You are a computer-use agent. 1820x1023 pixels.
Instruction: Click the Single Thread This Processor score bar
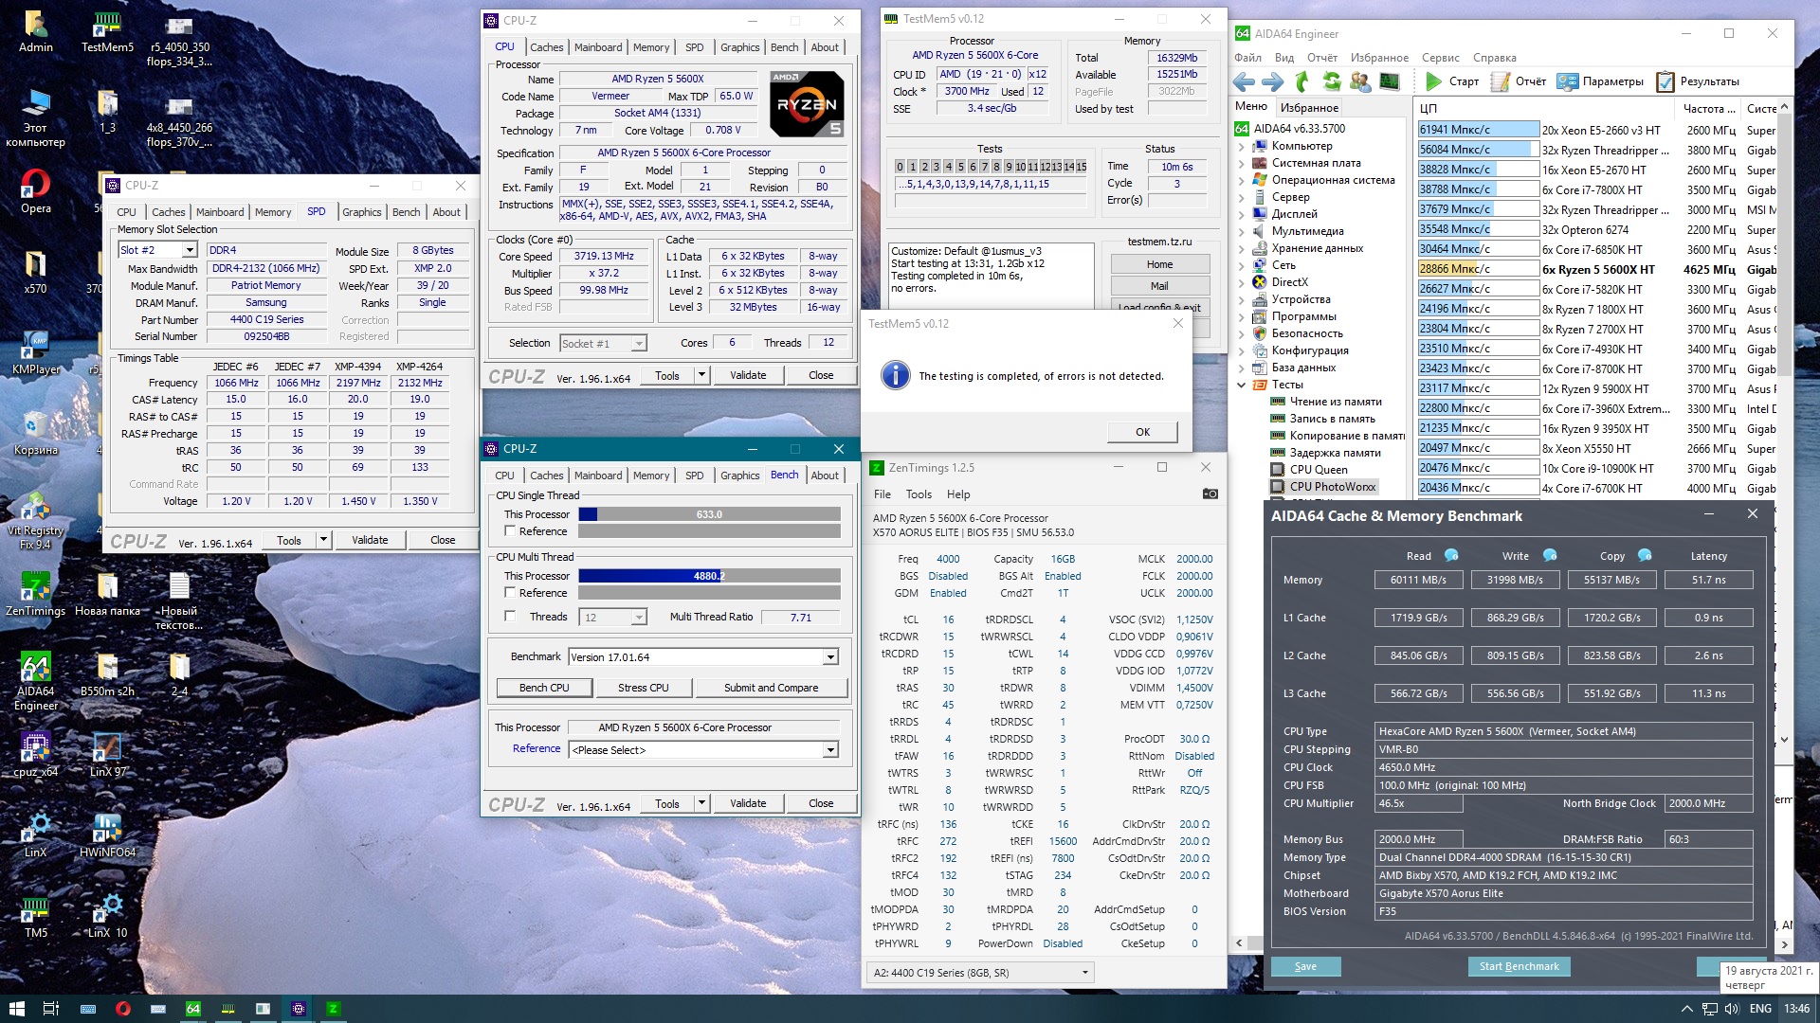(x=709, y=514)
